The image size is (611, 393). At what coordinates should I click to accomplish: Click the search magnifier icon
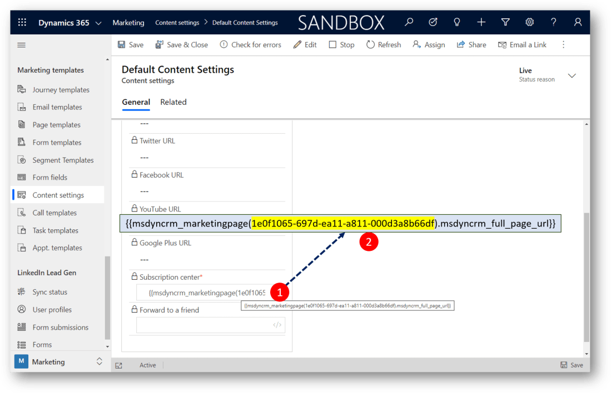click(x=409, y=23)
